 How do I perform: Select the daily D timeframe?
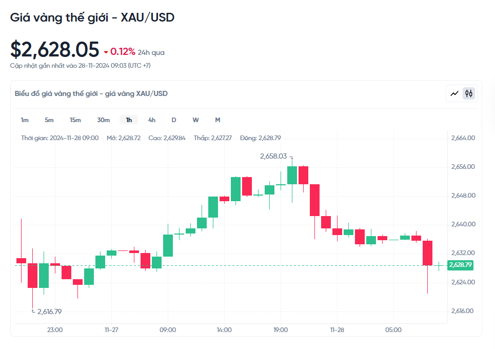coord(174,120)
